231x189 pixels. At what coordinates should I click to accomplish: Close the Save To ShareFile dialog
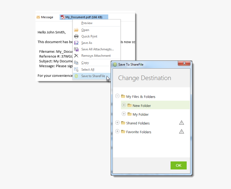click(184, 63)
